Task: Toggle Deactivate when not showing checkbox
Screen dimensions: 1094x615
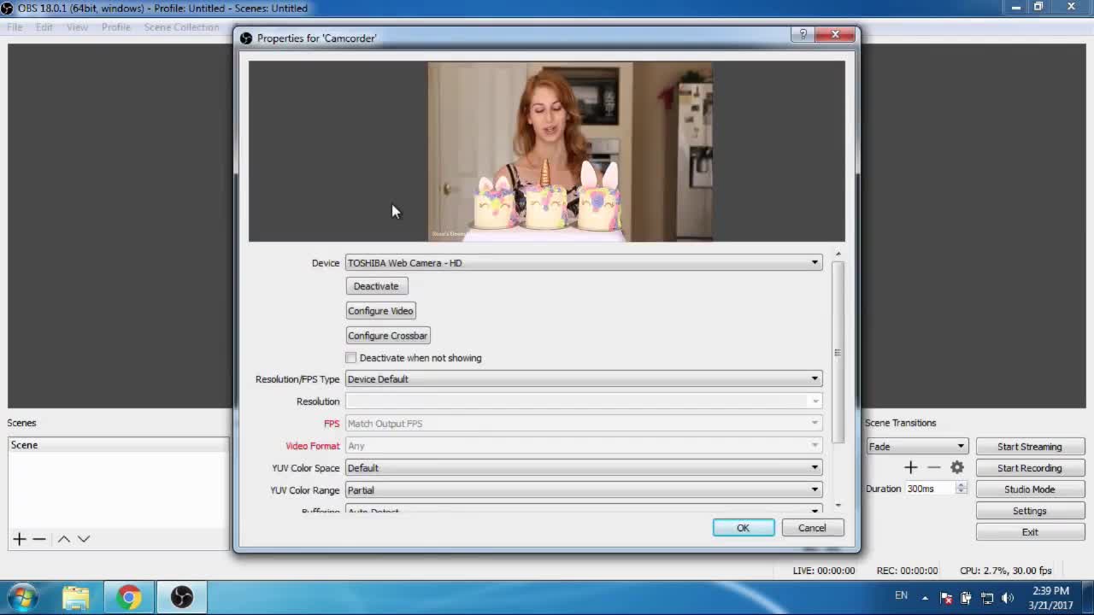Action: (x=351, y=358)
